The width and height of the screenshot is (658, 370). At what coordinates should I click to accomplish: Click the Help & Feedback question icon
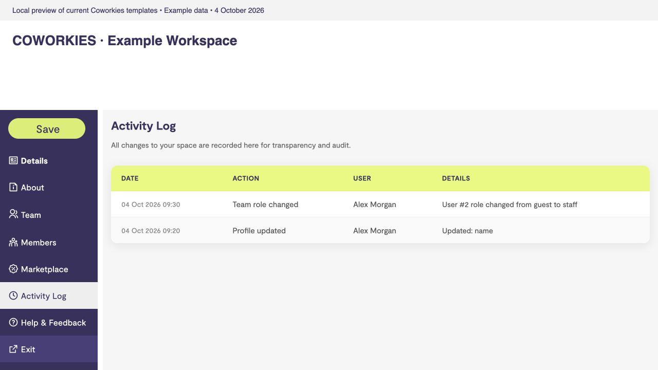point(13,322)
